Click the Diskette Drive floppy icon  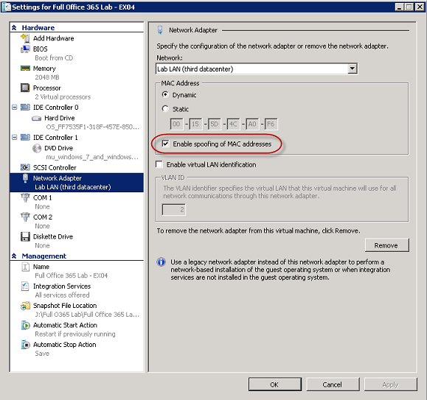tap(25, 236)
